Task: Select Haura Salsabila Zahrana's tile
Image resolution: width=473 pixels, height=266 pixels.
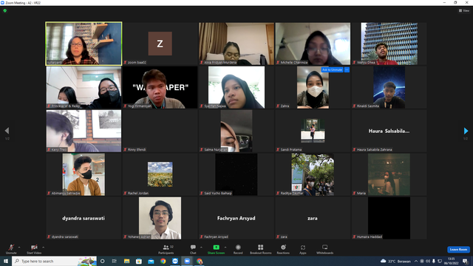Action: (x=389, y=131)
